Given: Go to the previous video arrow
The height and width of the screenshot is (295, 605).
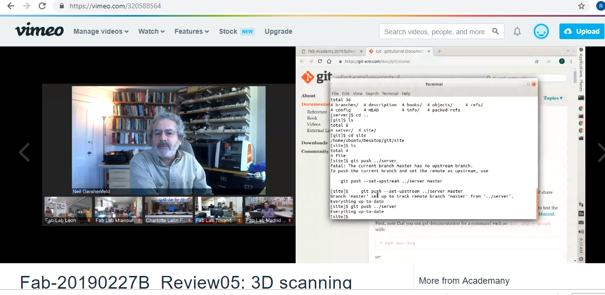Looking at the screenshot, I should [x=24, y=152].
